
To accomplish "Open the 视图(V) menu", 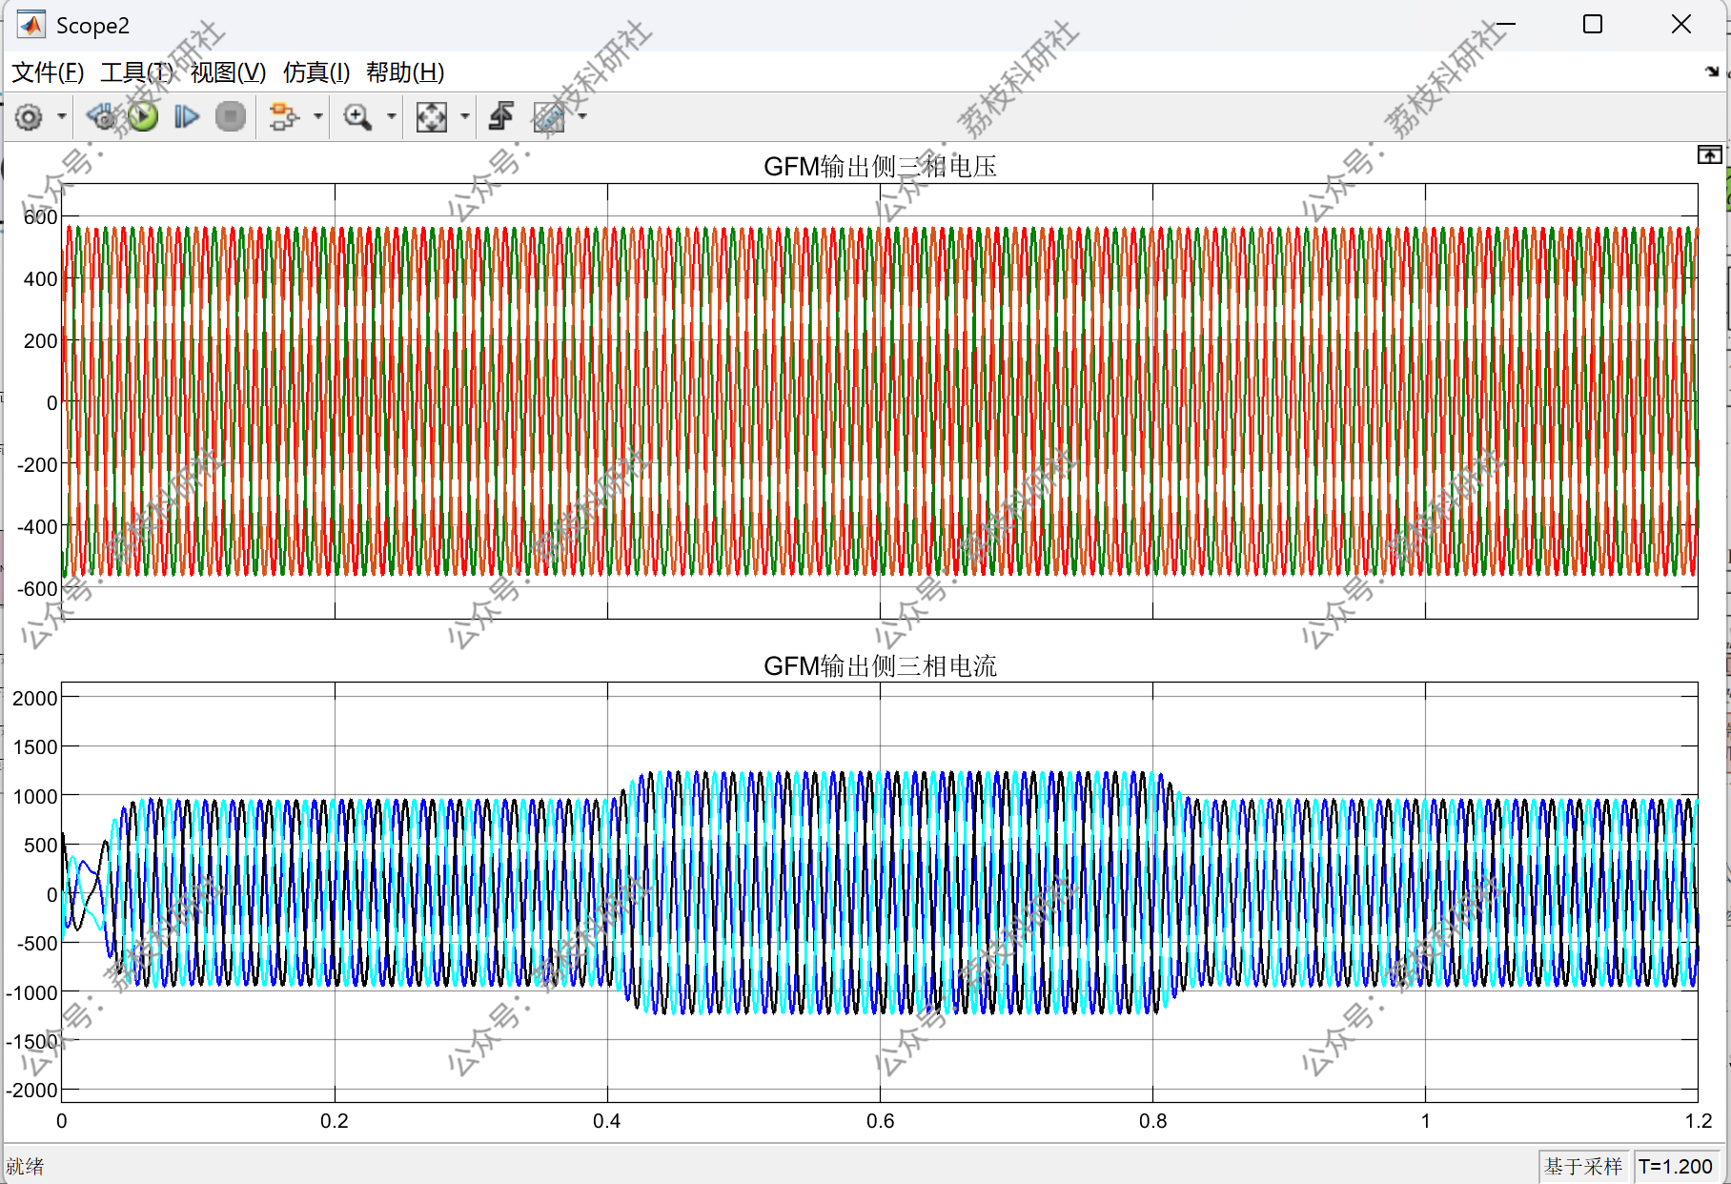I will tap(228, 72).
